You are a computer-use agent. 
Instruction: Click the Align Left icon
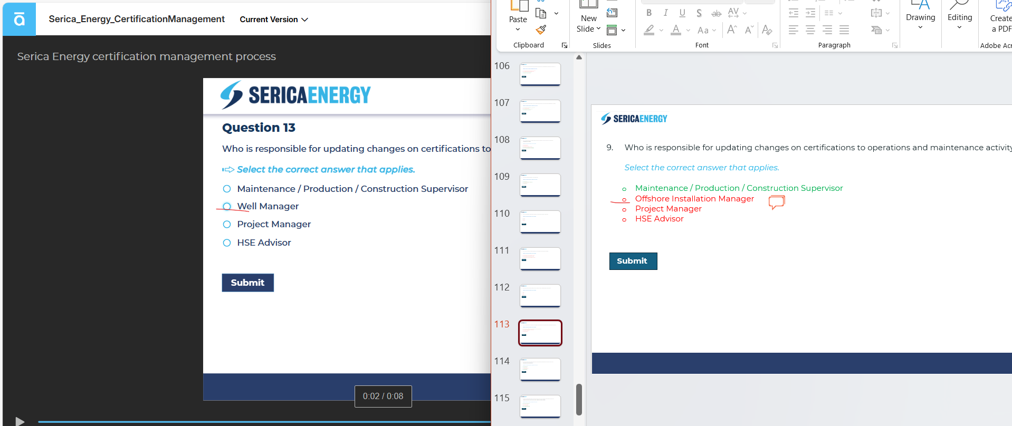coord(794,30)
